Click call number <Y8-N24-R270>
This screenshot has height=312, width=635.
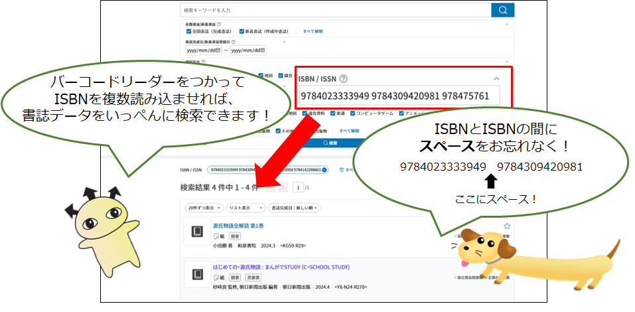351,287
